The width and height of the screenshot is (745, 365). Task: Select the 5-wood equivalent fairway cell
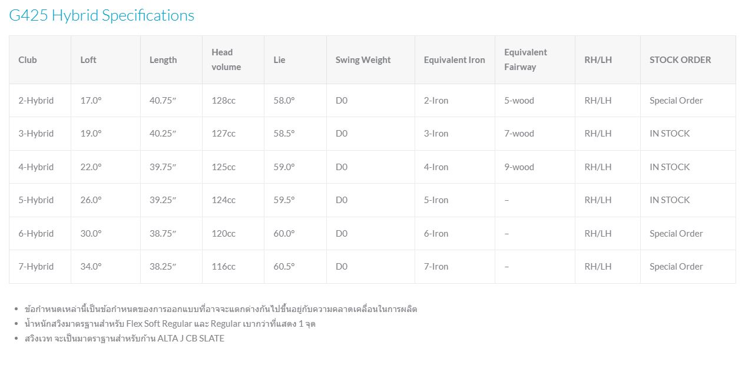pos(519,101)
